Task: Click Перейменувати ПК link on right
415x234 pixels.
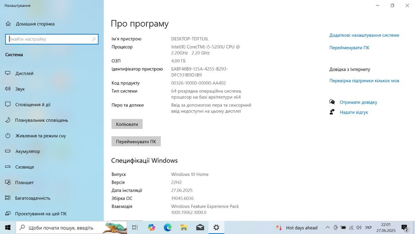Action: (349, 48)
